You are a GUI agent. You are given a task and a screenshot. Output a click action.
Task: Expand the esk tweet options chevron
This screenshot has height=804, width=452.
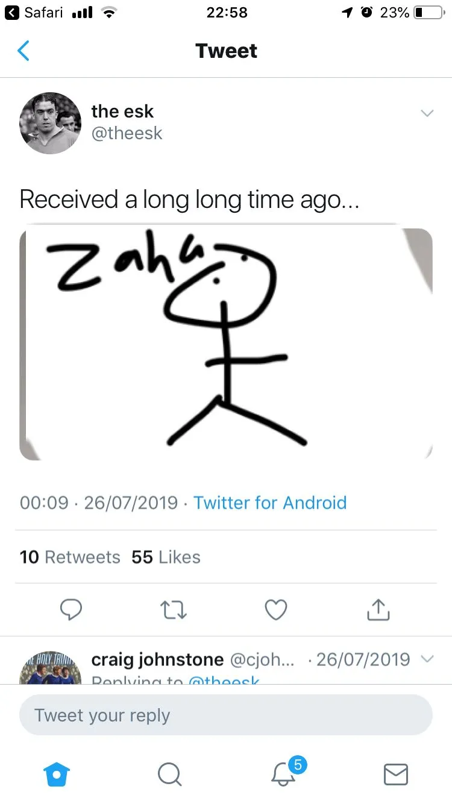click(x=427, y=113)
